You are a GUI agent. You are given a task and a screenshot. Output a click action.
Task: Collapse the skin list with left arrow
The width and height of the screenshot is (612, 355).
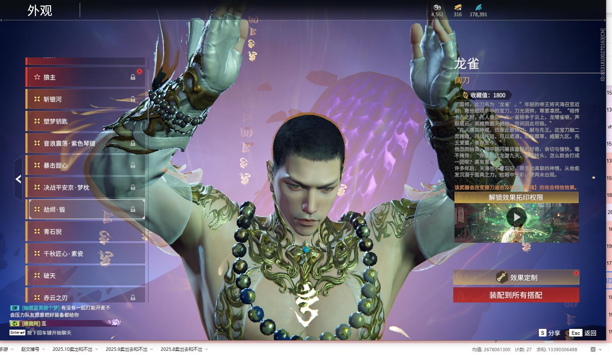(x=18, y=179)
